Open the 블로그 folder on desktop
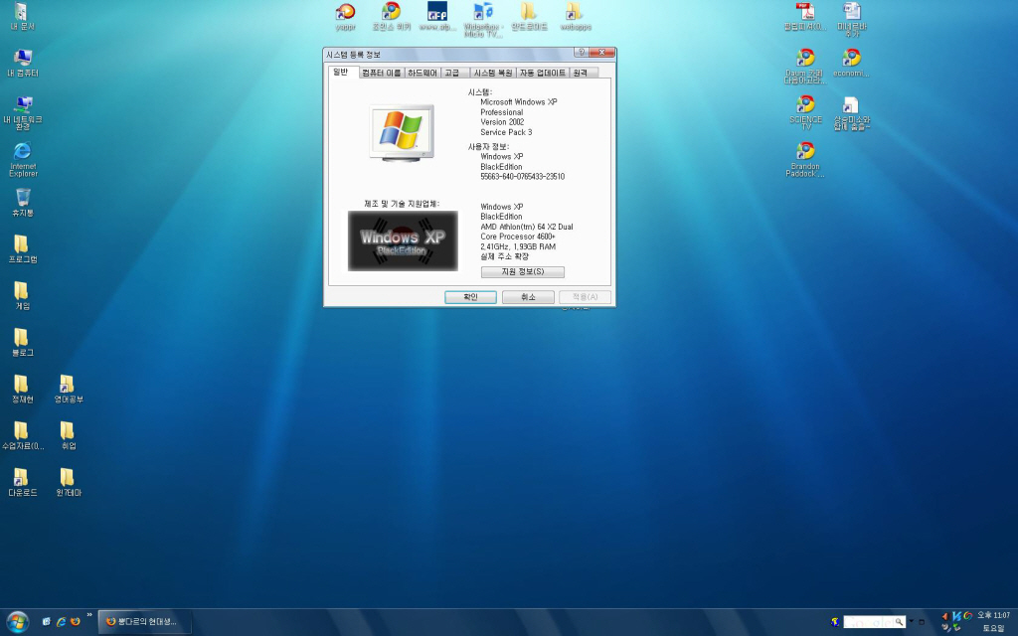This screenshot has height=636, width=1018. click(23, 343)
